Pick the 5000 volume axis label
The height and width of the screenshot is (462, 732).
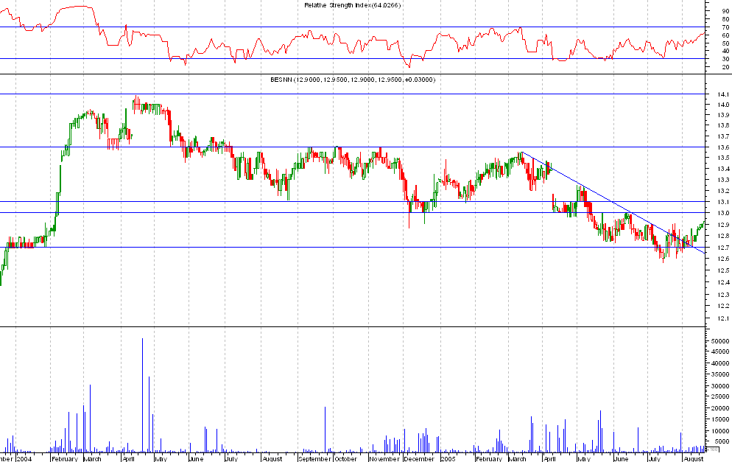pyautogui.click(x=722, y=441)
